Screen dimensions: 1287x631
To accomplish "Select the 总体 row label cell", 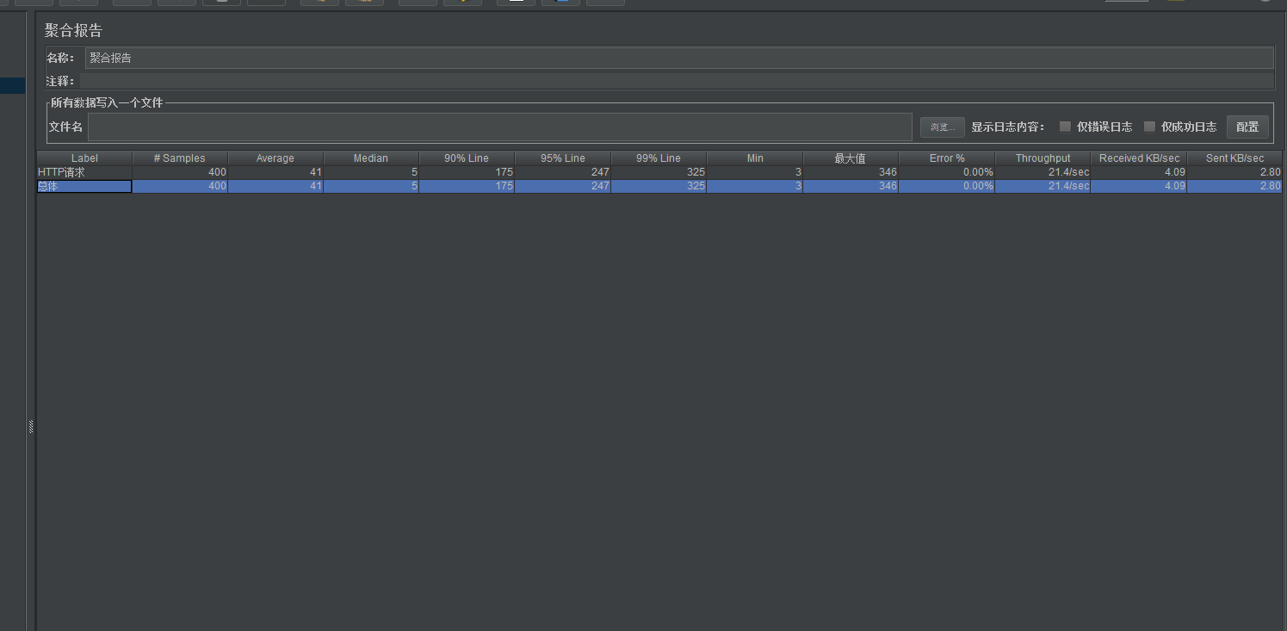I will click(x=84, y=186).
